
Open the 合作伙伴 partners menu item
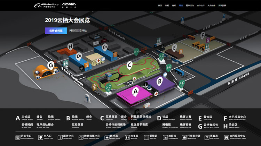tap(200, 6)
